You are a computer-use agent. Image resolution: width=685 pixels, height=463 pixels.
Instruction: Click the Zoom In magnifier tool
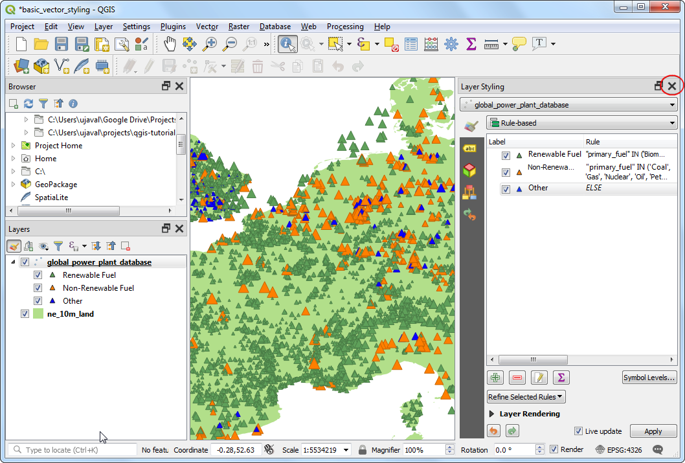210,44
